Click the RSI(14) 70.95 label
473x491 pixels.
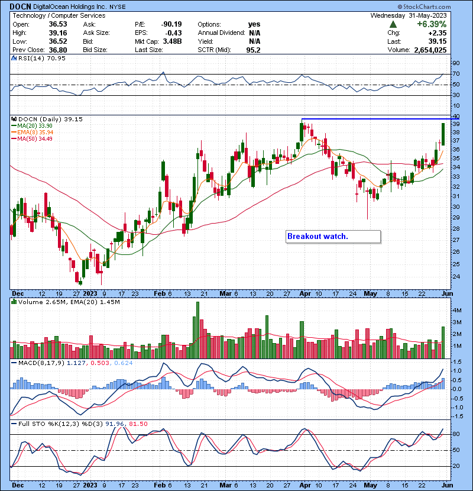[x=42, y=58]
